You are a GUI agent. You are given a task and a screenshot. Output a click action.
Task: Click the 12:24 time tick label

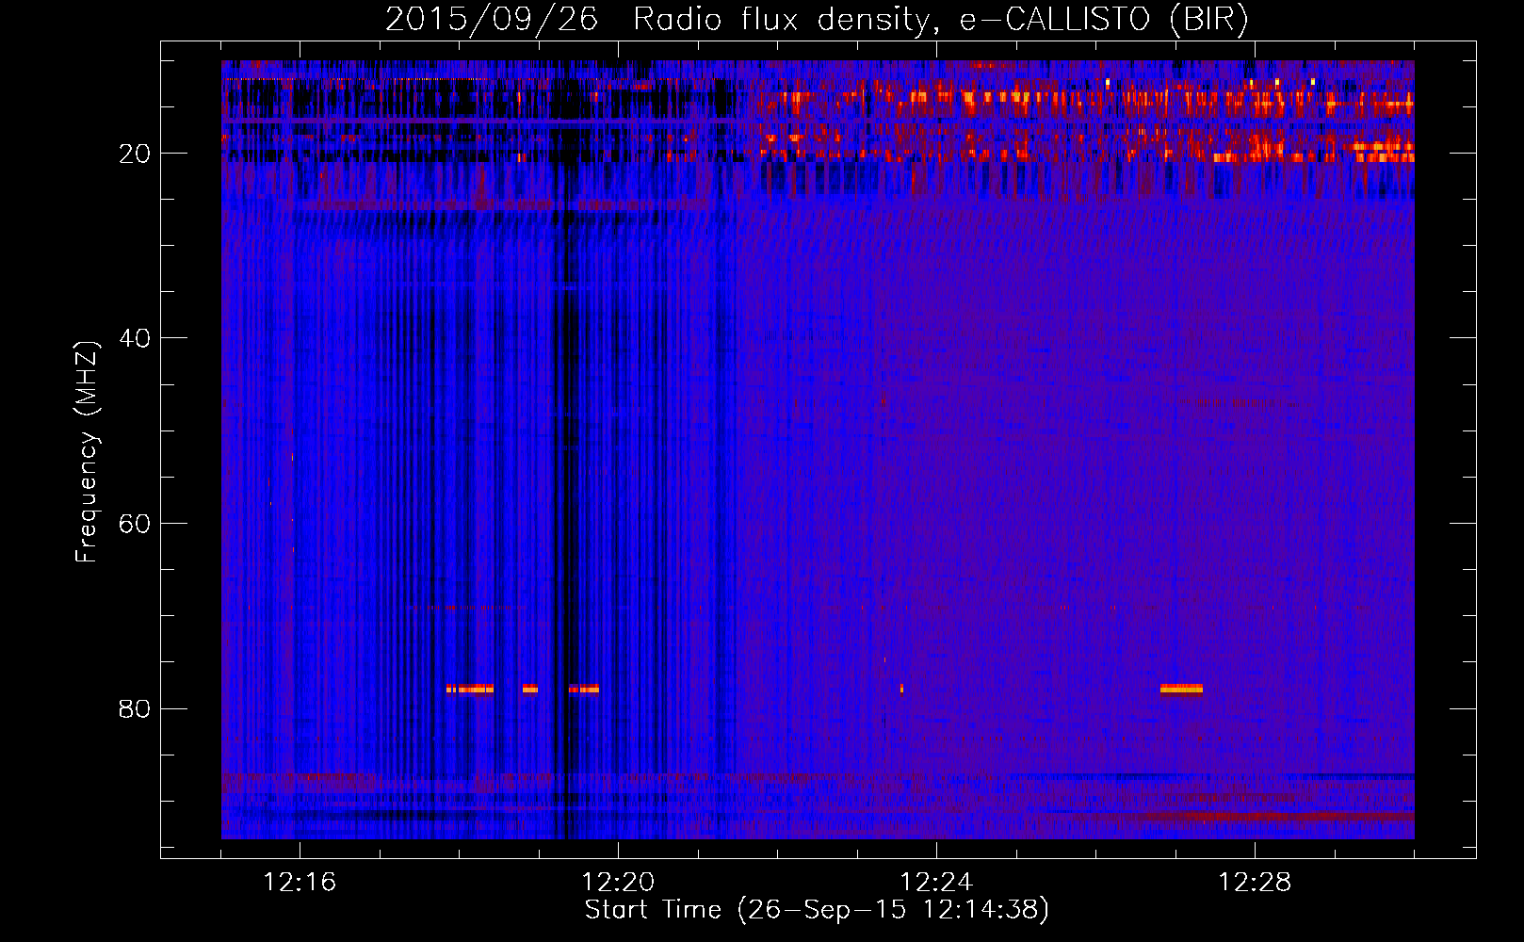pyautogui.click(x=936, y=883)
